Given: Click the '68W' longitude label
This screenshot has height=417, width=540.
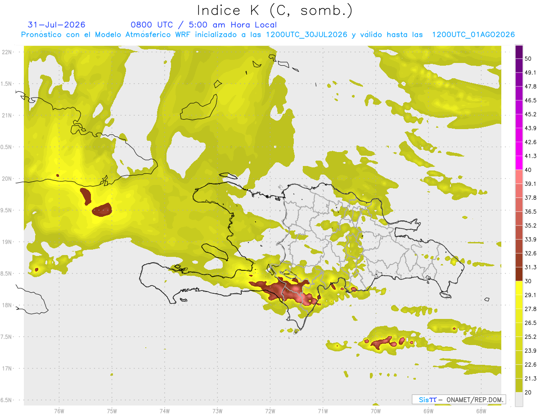Looking at the screenshot, I should [481, 411].
